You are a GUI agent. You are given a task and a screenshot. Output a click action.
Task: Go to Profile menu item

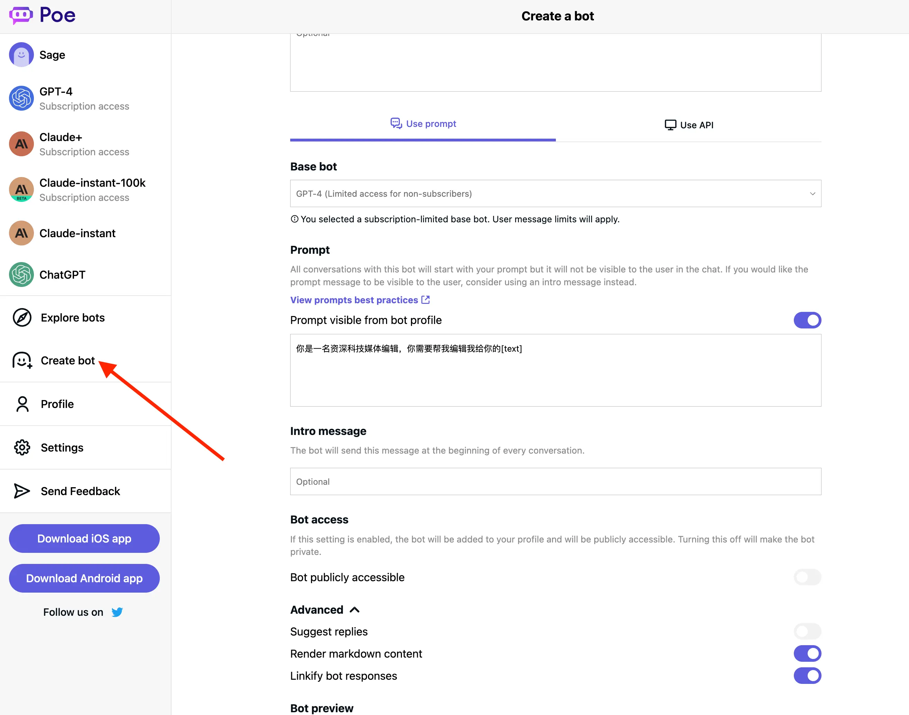pos(85,404)
